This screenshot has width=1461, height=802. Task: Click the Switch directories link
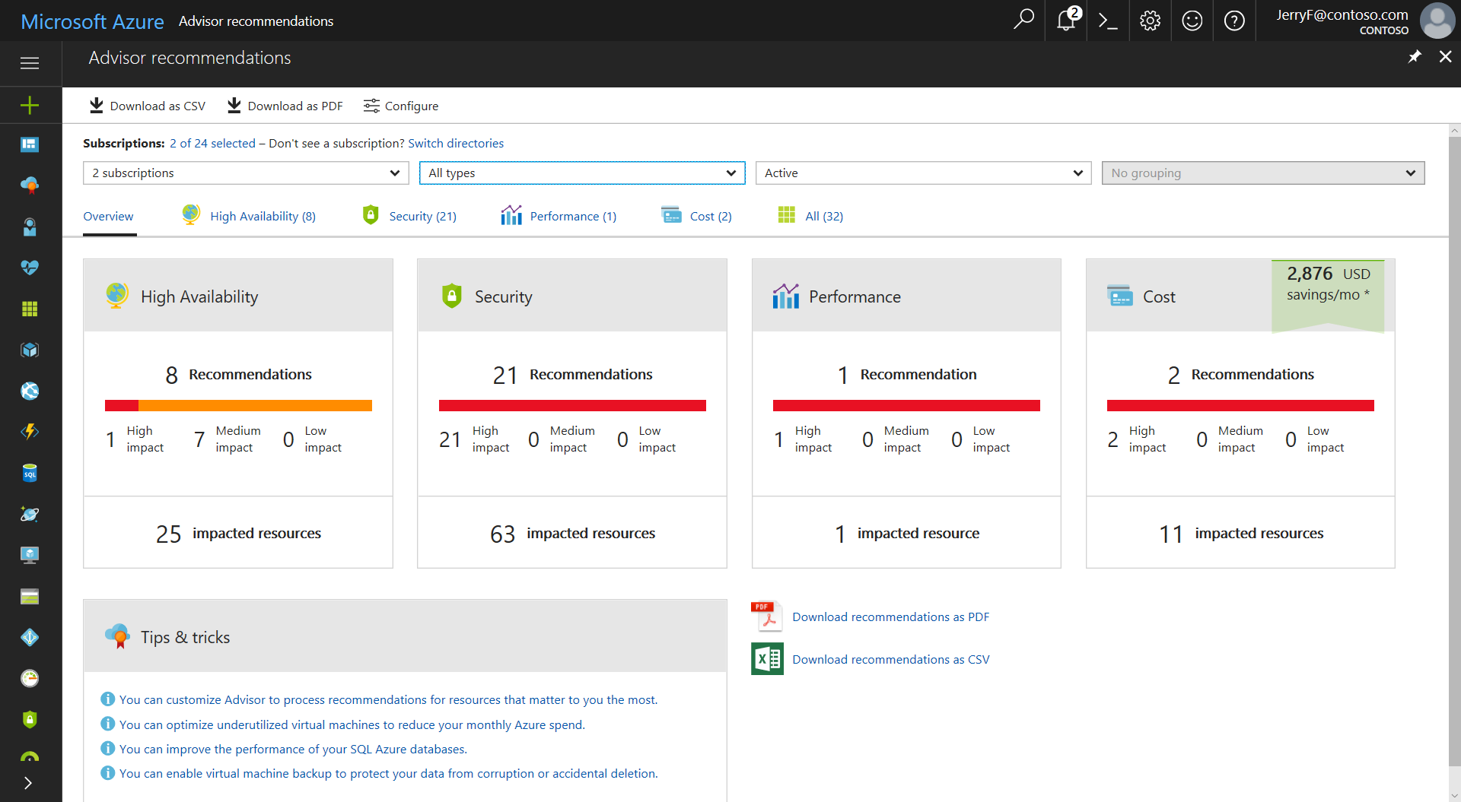[x=456, y=143]
